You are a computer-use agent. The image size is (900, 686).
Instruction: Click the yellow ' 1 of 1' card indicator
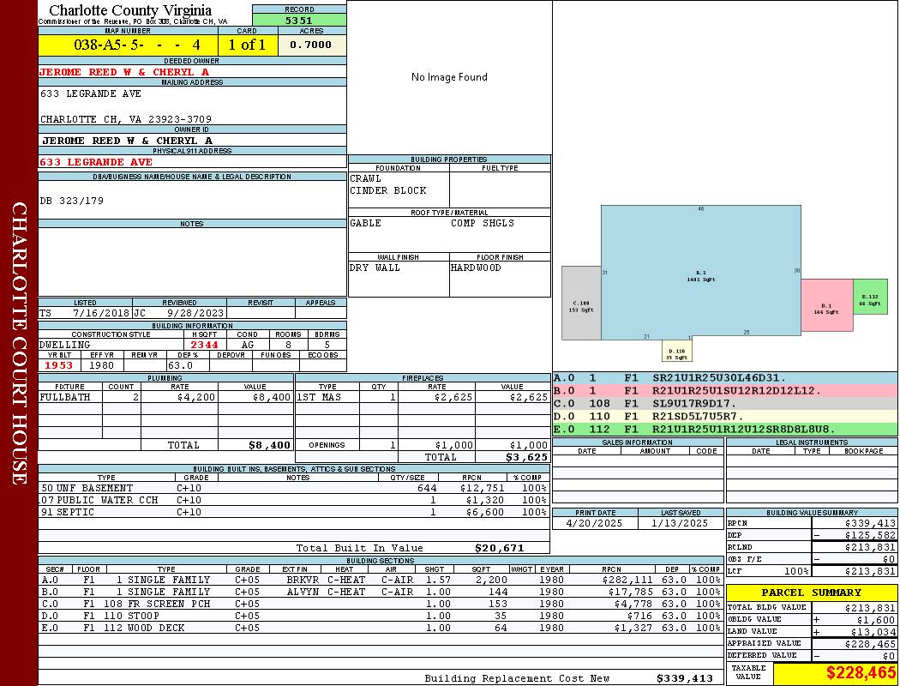(248, 45)
